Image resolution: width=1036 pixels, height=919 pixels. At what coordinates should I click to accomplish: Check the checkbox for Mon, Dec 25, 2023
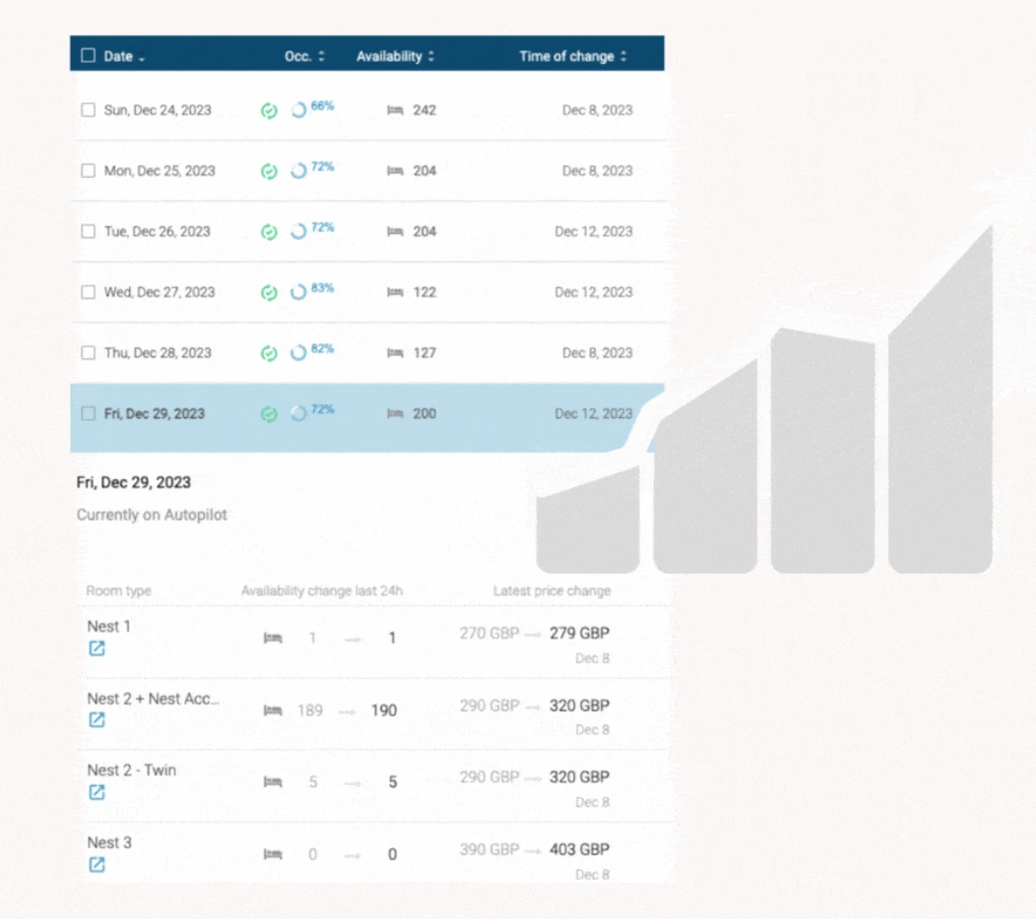pos(87,170)
